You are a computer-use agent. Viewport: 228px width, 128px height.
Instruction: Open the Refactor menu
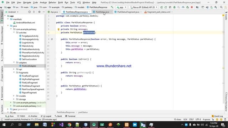(52, 2)
